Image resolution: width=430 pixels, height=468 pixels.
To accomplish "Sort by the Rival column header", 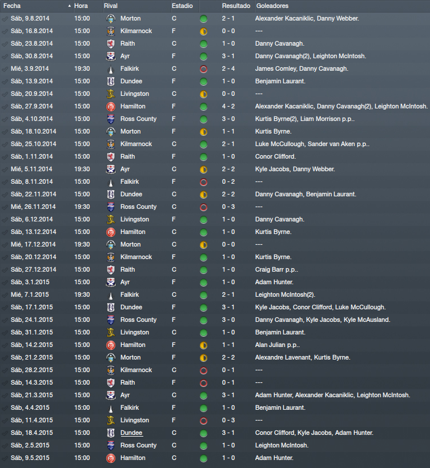I will [x=111, y=6].
